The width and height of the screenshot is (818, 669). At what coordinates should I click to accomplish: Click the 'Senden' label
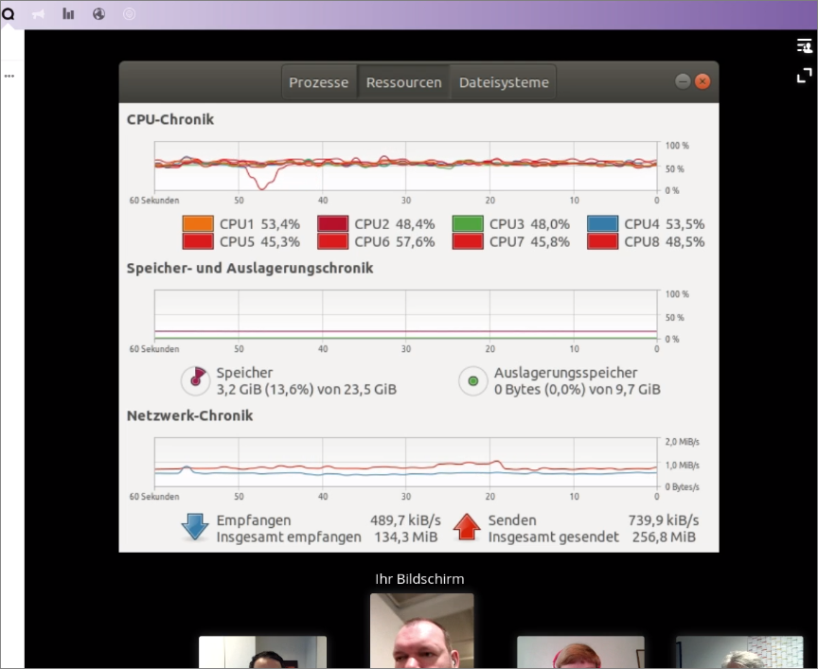(x=512, y=520)
